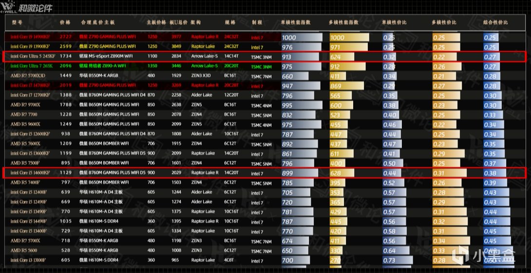
Task: Select the 624 multi-core score bar
Action: click(x=341, y=57)
